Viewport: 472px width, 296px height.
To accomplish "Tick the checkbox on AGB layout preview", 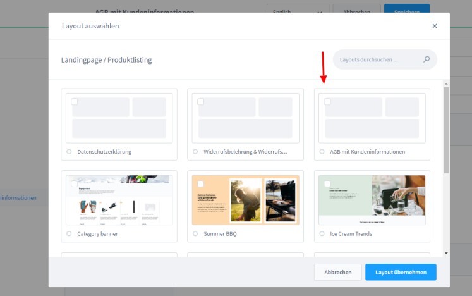I will (327, 101).
